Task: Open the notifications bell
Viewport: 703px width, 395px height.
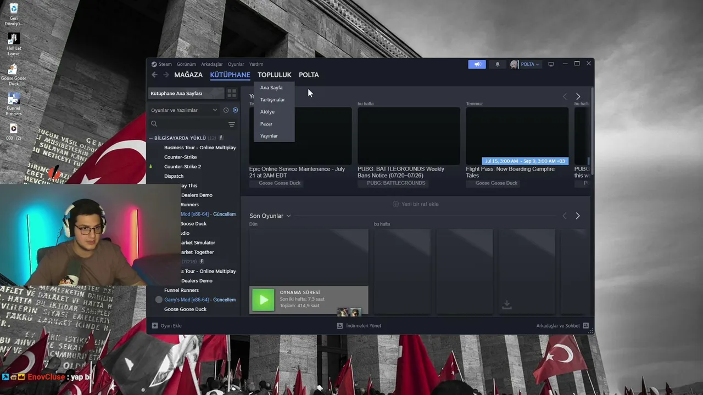Action: tap(498, 64)
